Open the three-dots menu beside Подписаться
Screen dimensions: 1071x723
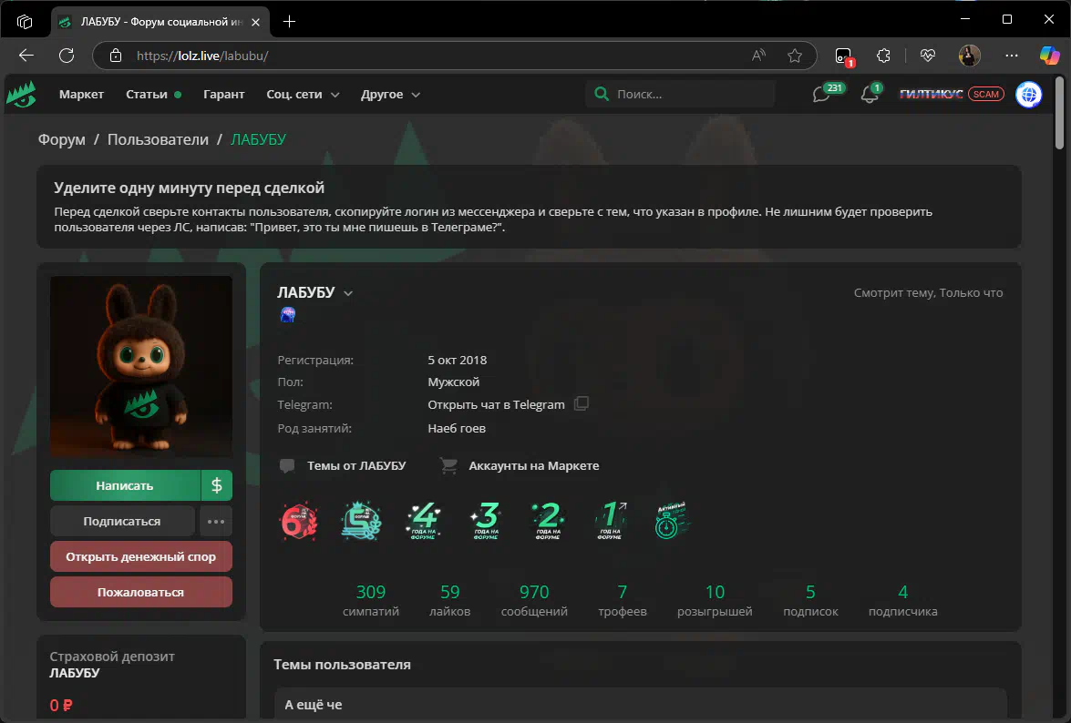[216, 521]
